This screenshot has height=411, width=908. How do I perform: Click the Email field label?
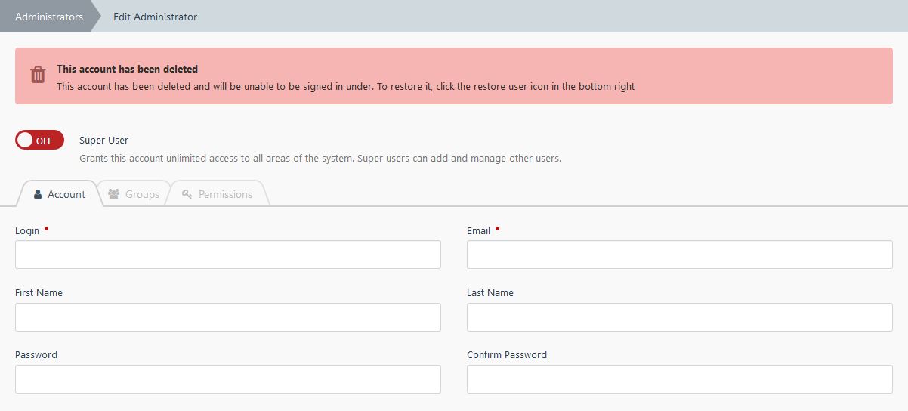[479, 230]
